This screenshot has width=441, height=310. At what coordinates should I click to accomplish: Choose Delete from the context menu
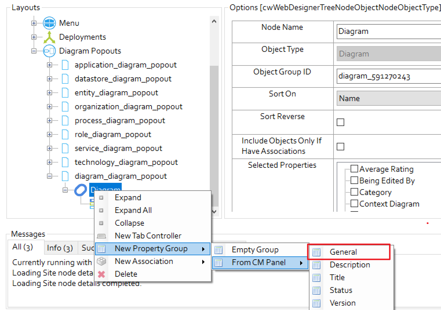(153, 274)
